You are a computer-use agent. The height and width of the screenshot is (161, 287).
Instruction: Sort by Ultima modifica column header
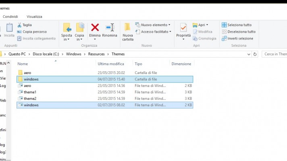111,64
